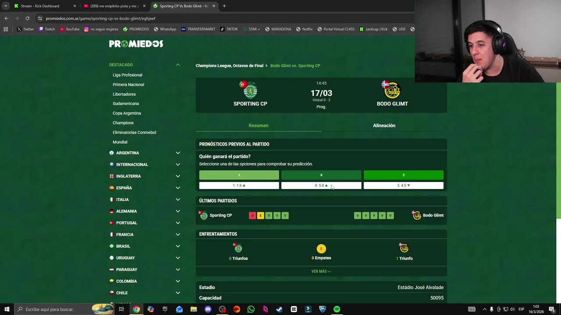The width and height of the screenshot is (561, 315).
Task: Go back to previous page
Action: coord(6,18)
